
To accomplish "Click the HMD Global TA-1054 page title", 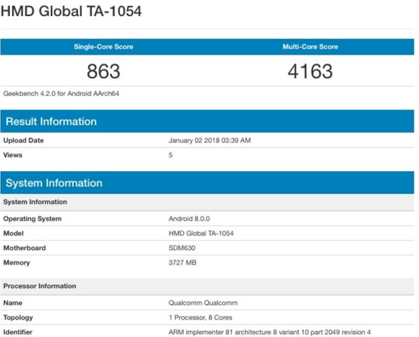I will pos(71,11).
